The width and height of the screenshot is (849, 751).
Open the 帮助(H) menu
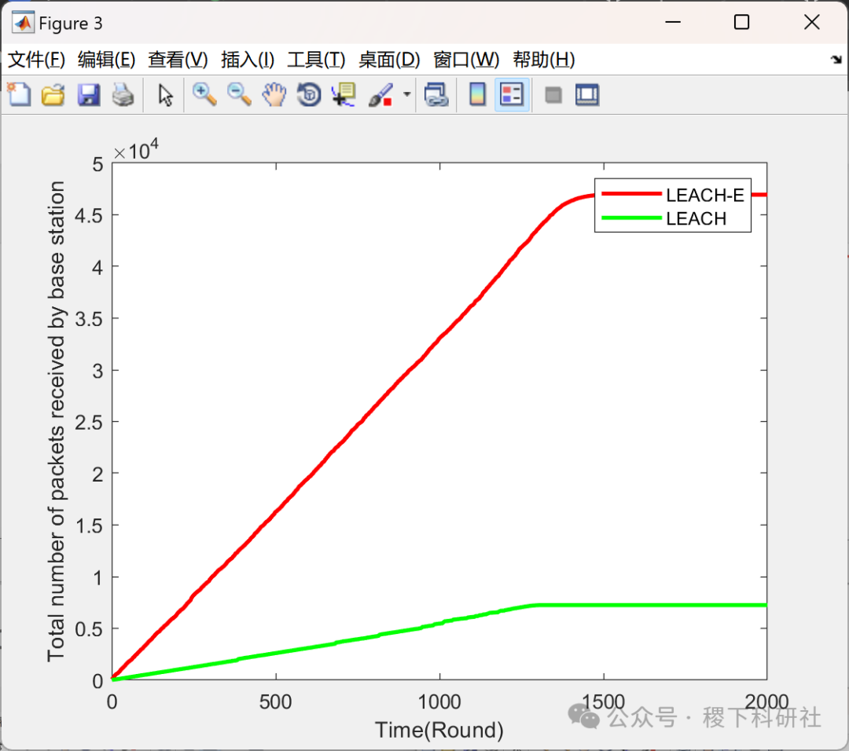tap(544, 60)
